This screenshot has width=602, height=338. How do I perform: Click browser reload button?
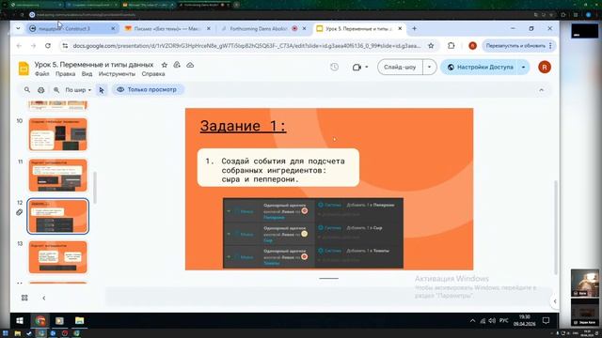pos(48,46)
